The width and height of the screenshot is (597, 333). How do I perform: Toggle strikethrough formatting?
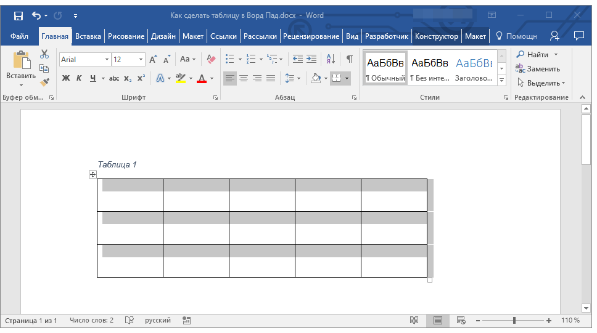tap(114, 78)
